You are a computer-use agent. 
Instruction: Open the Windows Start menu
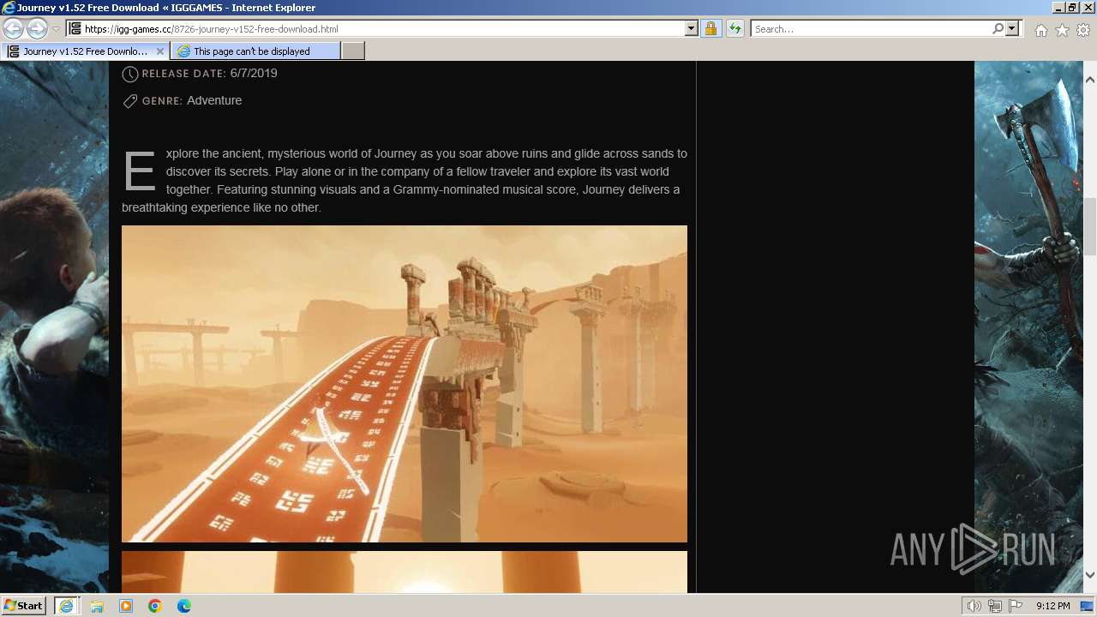tap(24, 606)
